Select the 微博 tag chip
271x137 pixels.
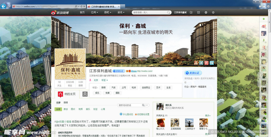click(103, 88)
